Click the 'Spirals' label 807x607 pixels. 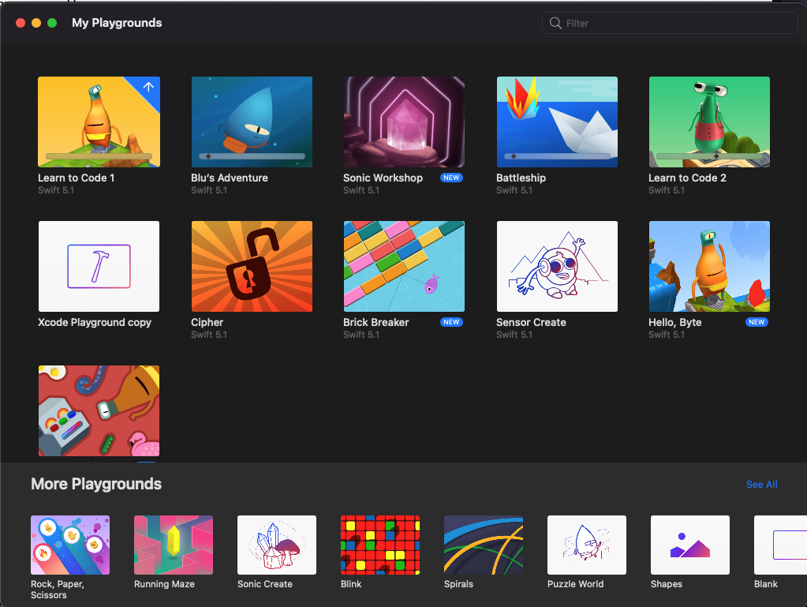tap(458, 584)
